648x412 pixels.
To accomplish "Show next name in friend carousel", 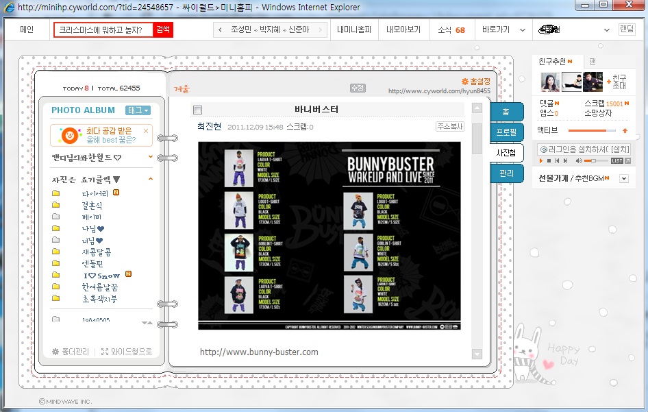I will click(319, 29).
